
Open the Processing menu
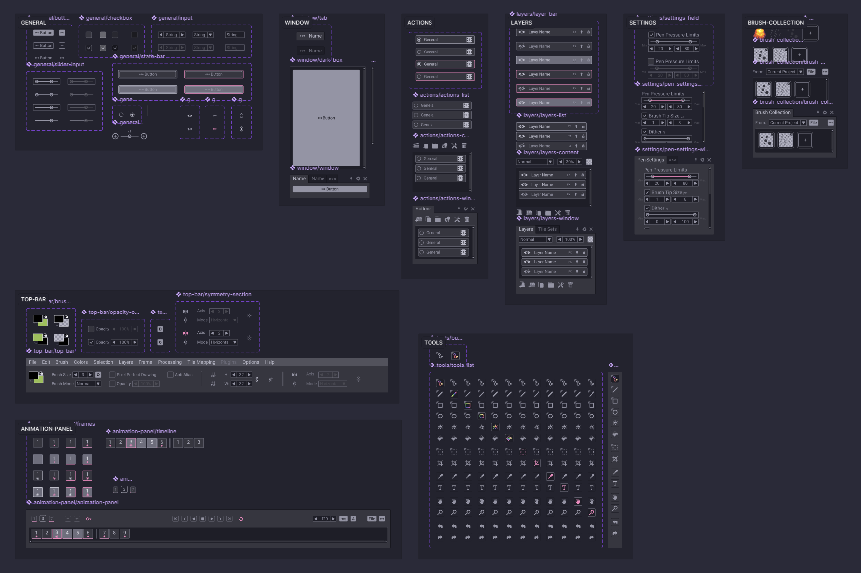pos(169,362)
